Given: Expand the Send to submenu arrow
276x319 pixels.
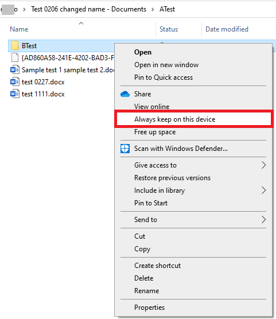Looking at the screenshot, I should tap(263, 220).
